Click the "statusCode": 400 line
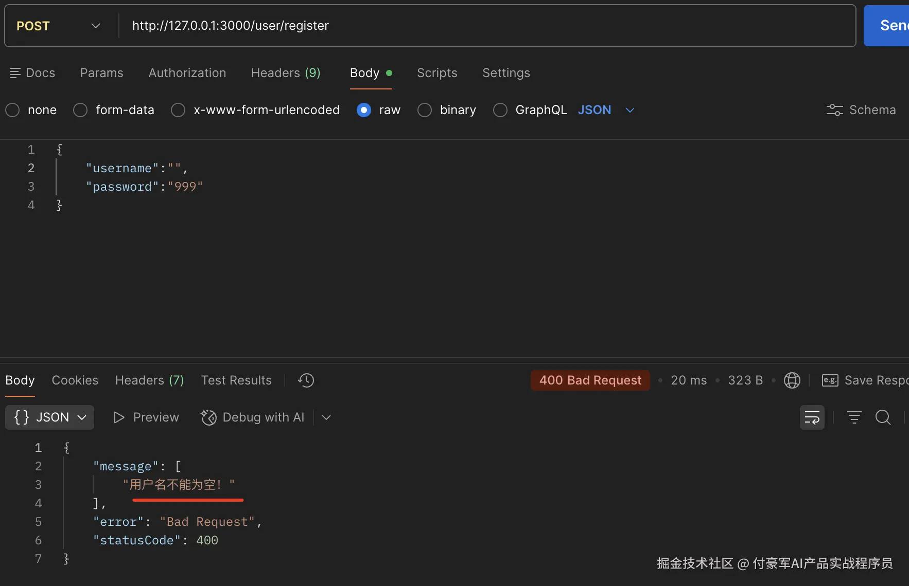This screenshot has width=909, height=586. [x=155, y=540]
